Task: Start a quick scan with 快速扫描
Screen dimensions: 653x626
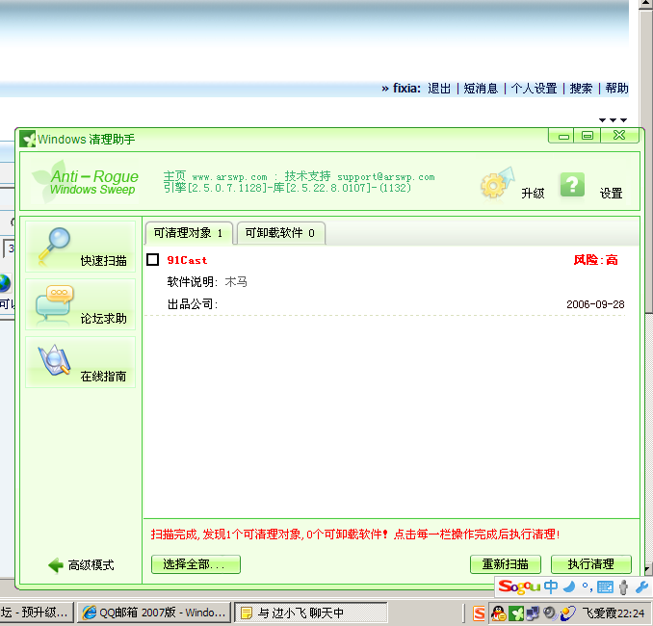Action: (80, 247)
